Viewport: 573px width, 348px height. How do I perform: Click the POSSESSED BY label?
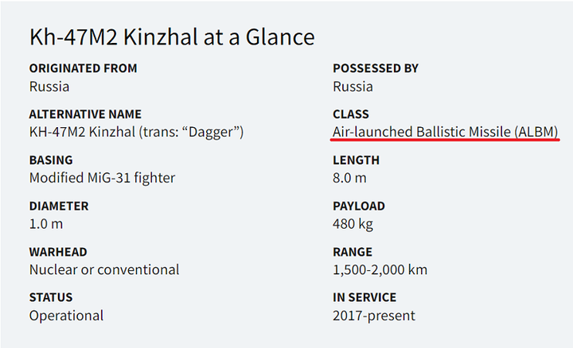click(376, 68)
